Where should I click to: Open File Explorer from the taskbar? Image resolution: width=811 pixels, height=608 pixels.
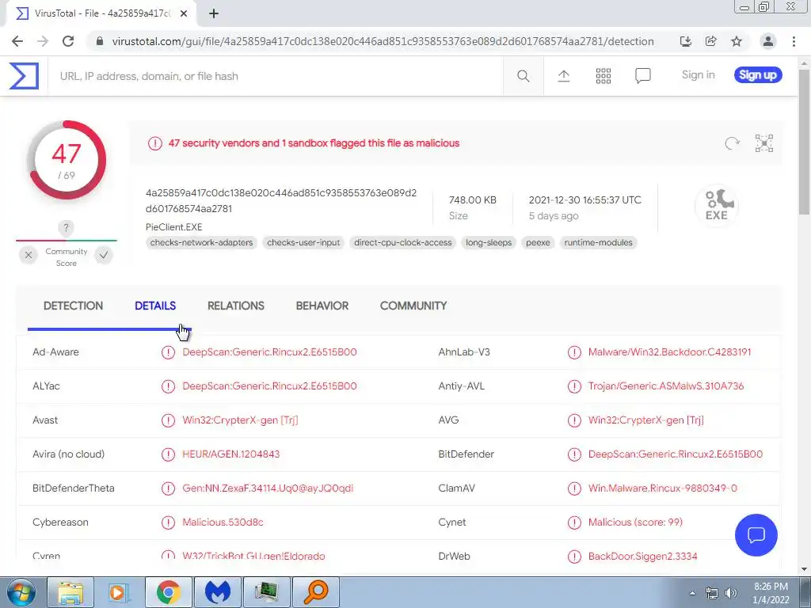click(70, 592)
